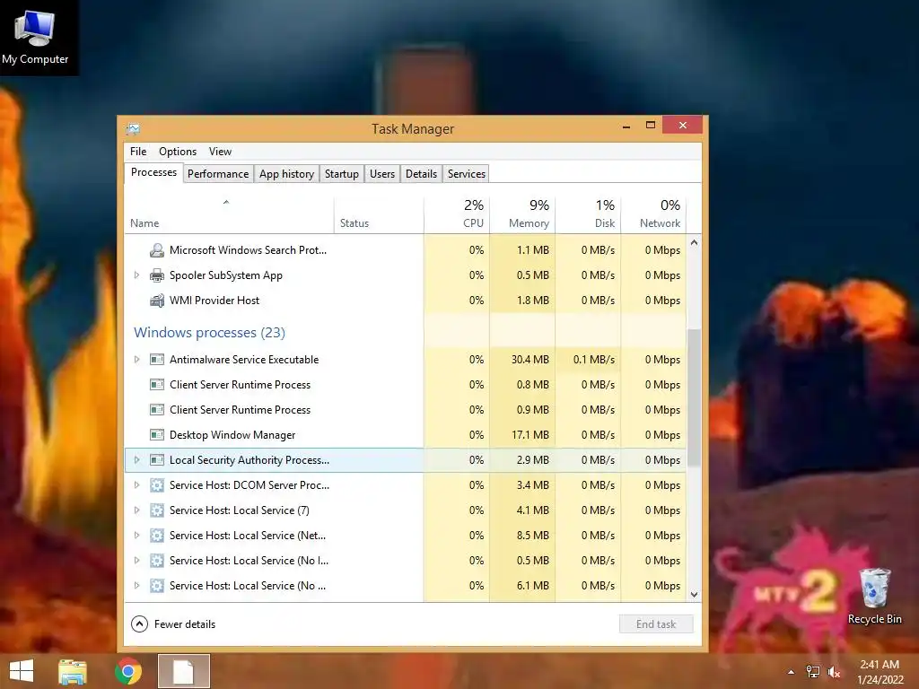Show hidden icons in the system tray
This screenshot has width=919, height=689.
[792, 672]
